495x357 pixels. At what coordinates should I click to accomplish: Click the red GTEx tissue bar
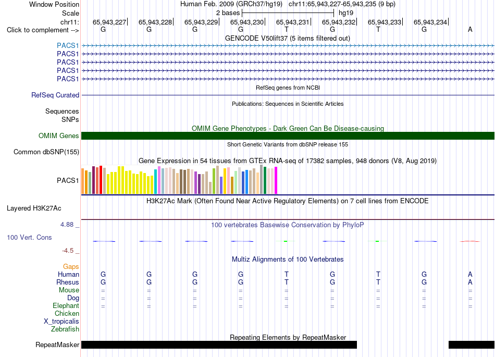tap(101, 180)
